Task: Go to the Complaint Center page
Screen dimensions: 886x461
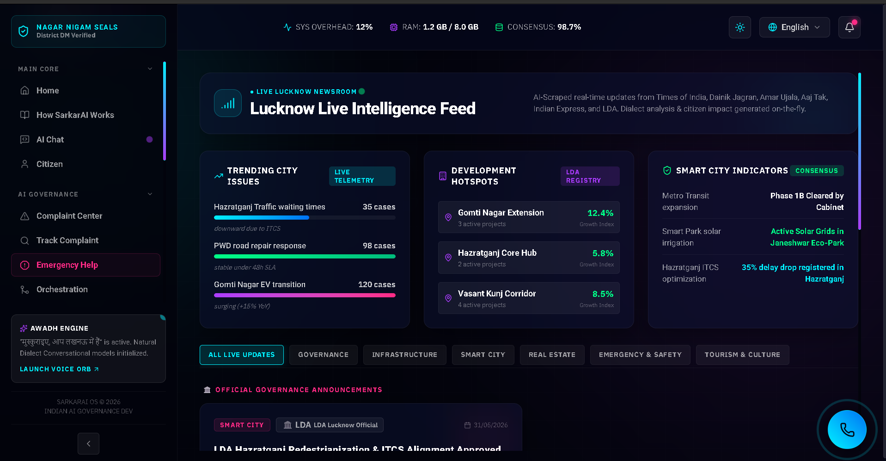Action: tap(86, 216)
